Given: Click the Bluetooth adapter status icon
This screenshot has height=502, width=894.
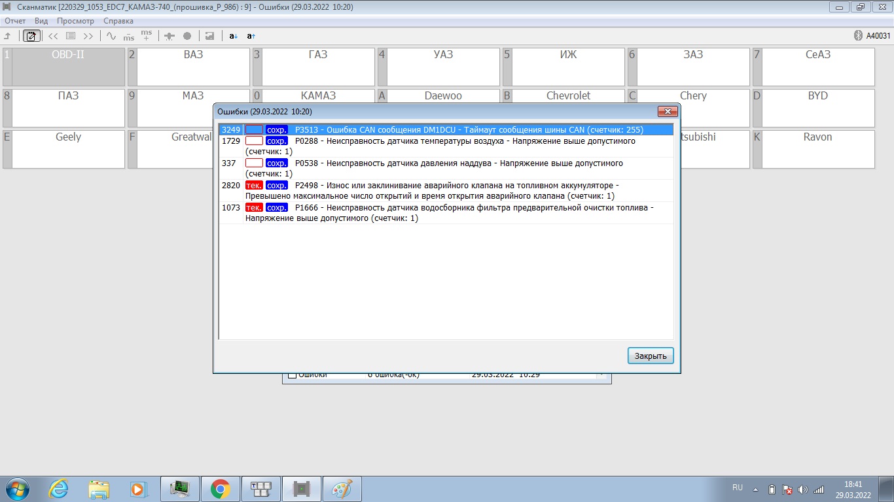Looking at the screenshot, I should click(859, 36).
